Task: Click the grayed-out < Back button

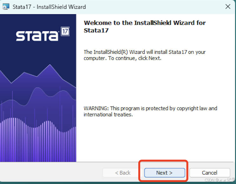Action: [122, 173]
